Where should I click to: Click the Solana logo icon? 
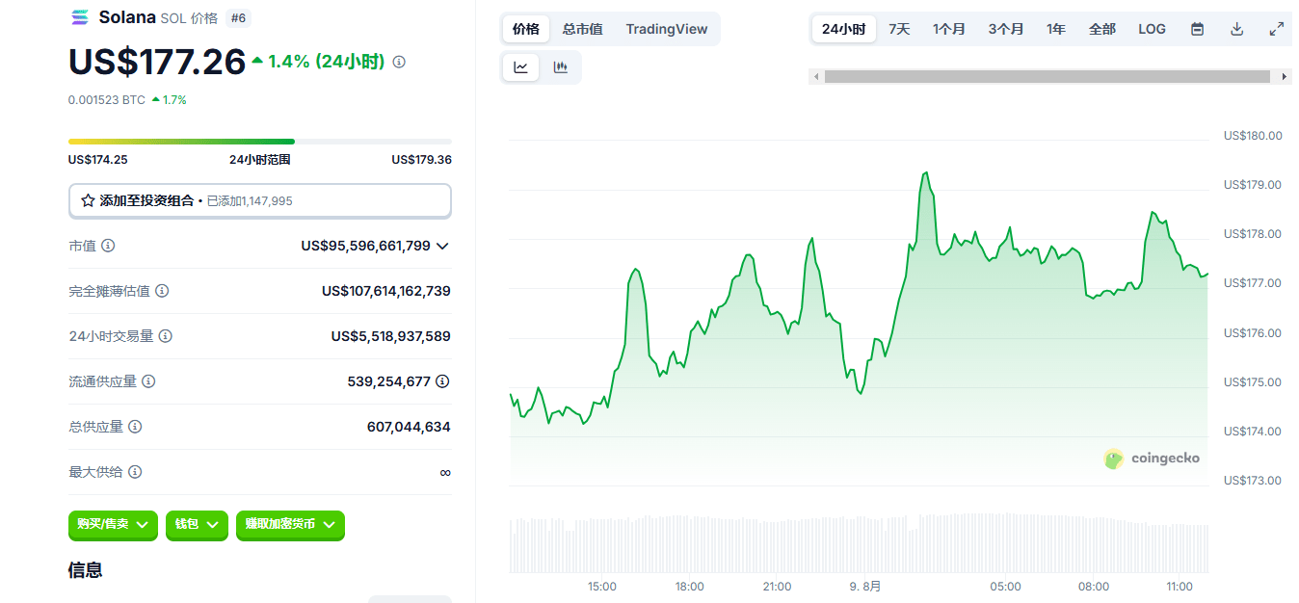point(79,17)
